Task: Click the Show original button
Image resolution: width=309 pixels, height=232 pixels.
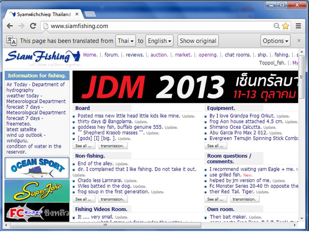Action: 198,41
